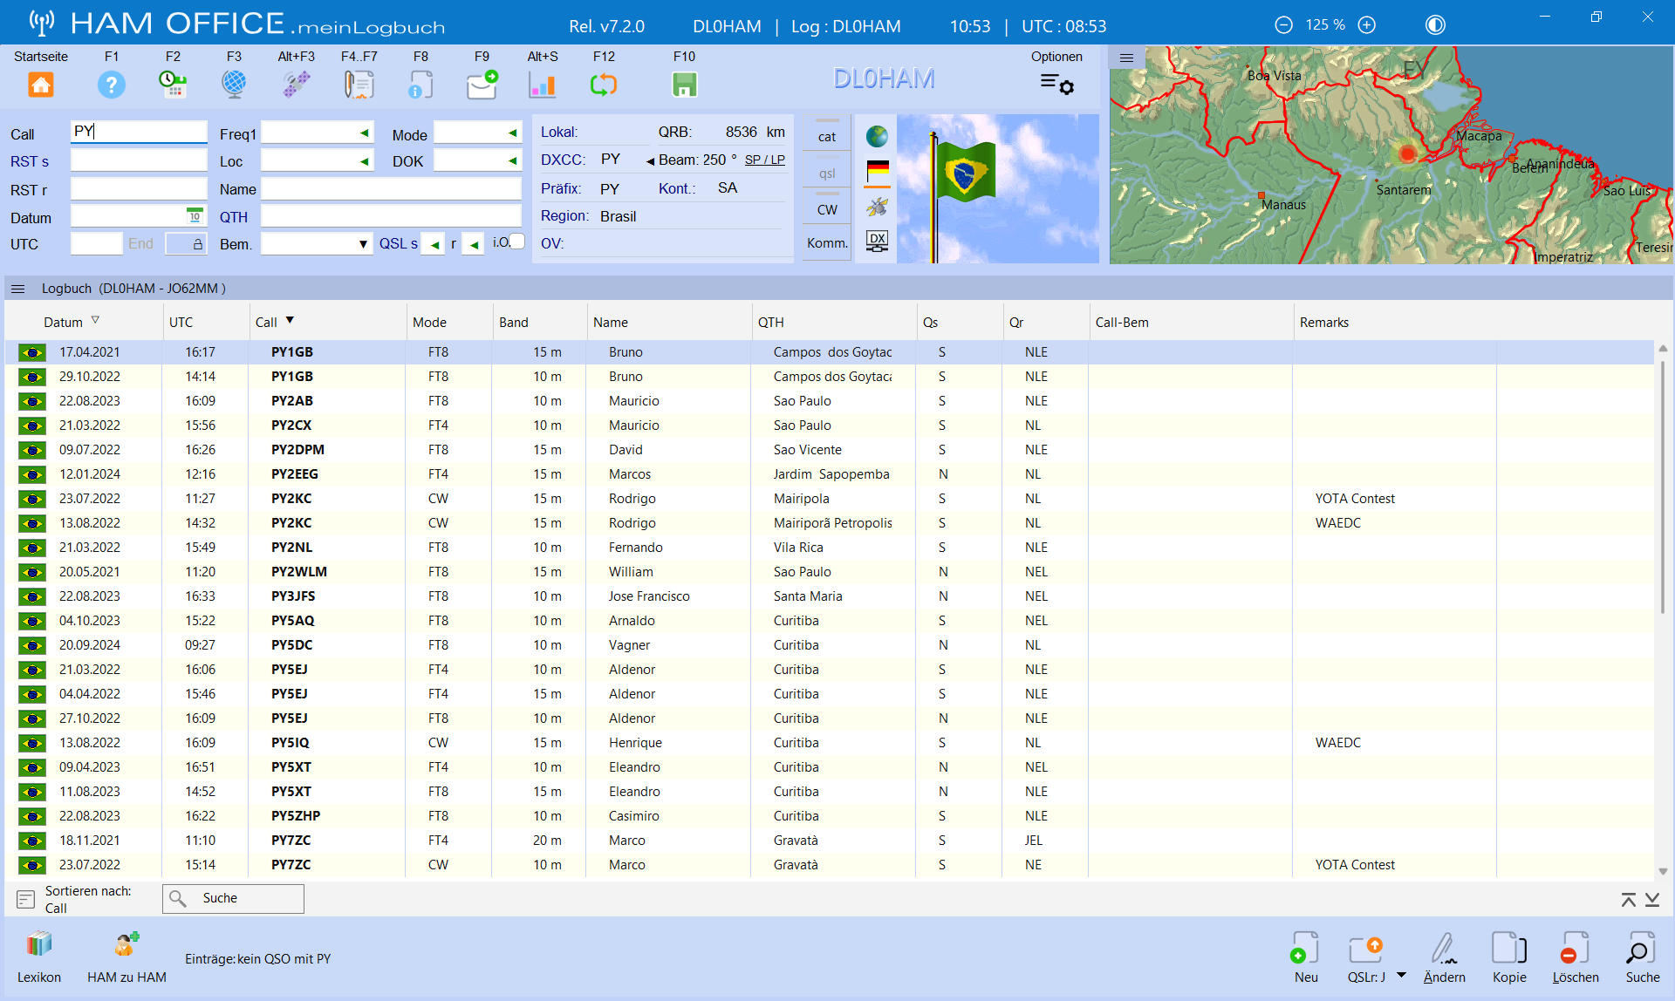1675x1001 pixels.
Task: Open the Mode dropdown arrow
Action: click(512, 133)
